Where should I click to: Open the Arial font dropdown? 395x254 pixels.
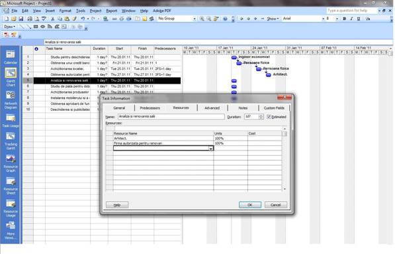coord(303,18)
